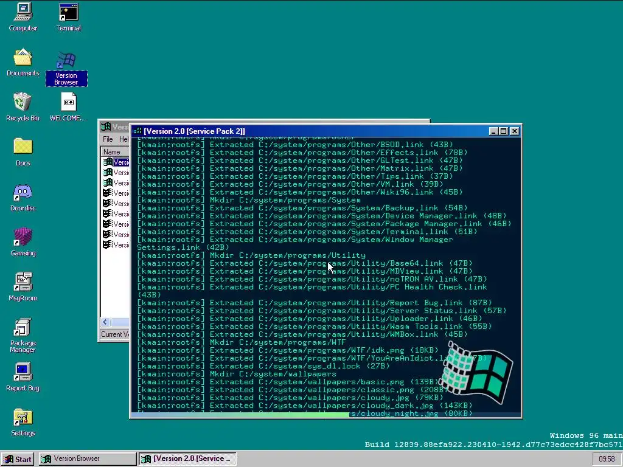
Task: Open the WELCOME markdown file icon
Action: click(68, 107)
